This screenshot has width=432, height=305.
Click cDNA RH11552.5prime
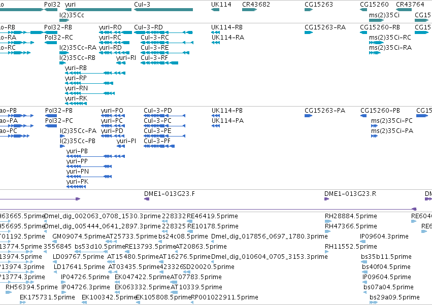click(x=327, y=252)
